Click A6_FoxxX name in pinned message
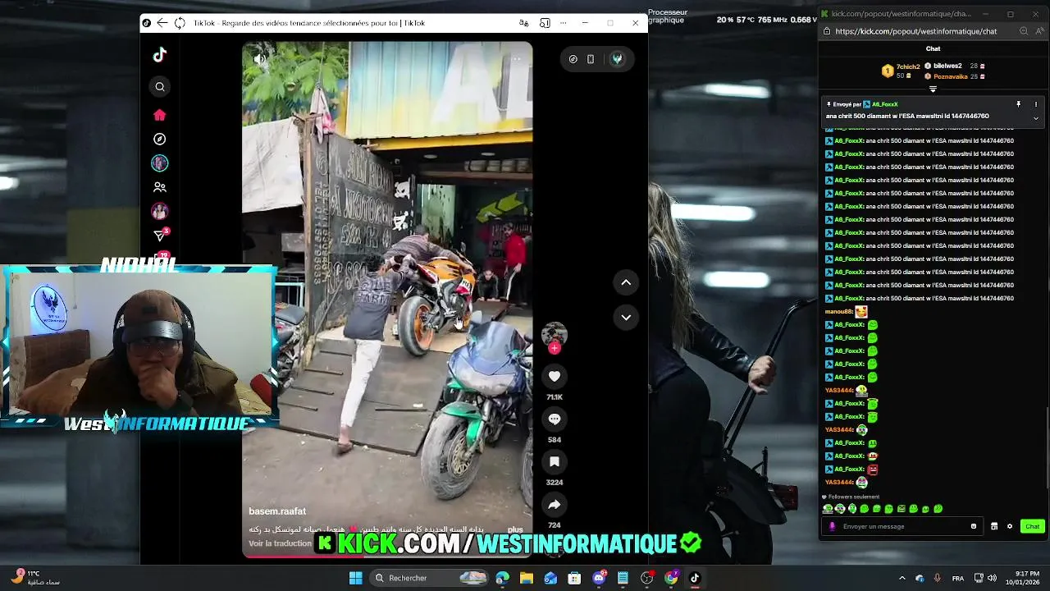The width and height of the screenshot is (1050, 591). pyautogui.click(x=885, y=104)
